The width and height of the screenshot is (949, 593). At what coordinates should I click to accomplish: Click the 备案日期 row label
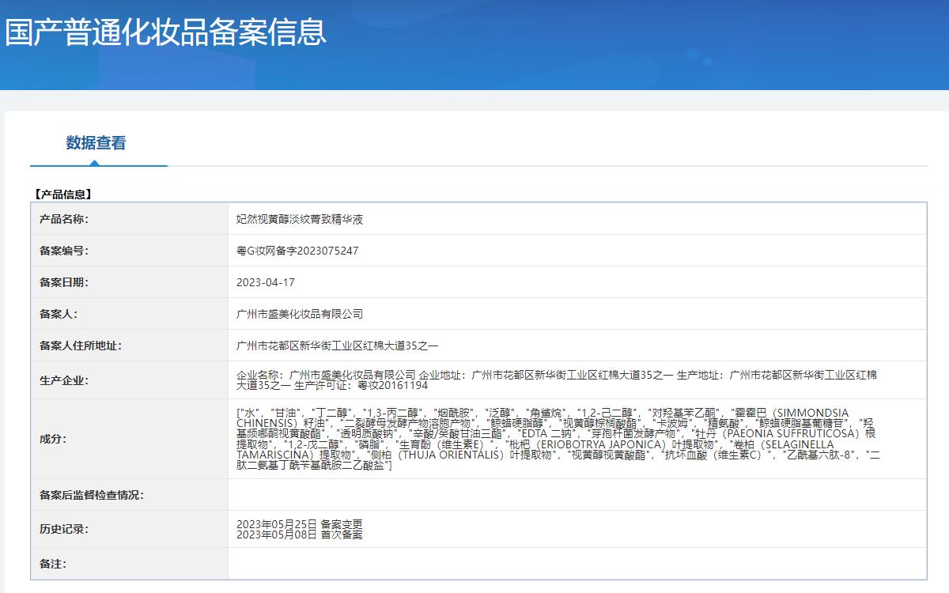64,282
